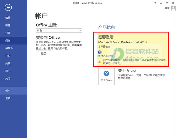This screenshot has width=176, height=138.
Task: Click the 更改产品密钥 link
Action: click(105, 56)
